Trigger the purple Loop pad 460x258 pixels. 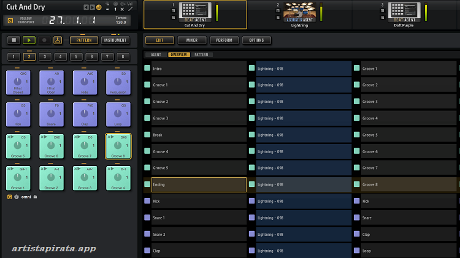(x=118, y=115)
